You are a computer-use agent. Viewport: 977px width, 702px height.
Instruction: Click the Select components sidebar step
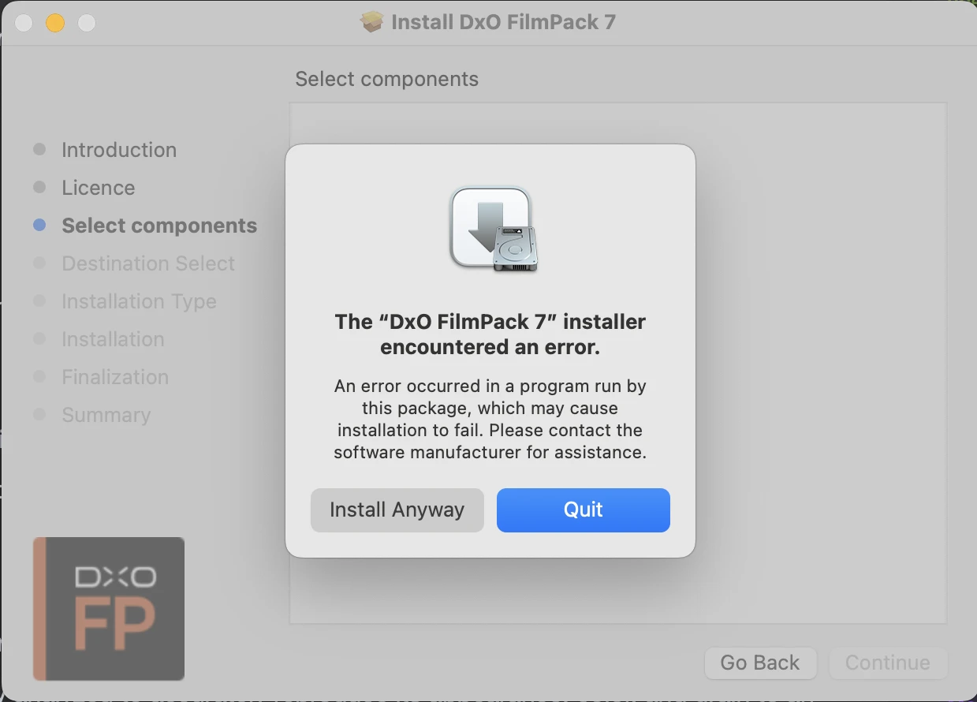coord(159,226)
